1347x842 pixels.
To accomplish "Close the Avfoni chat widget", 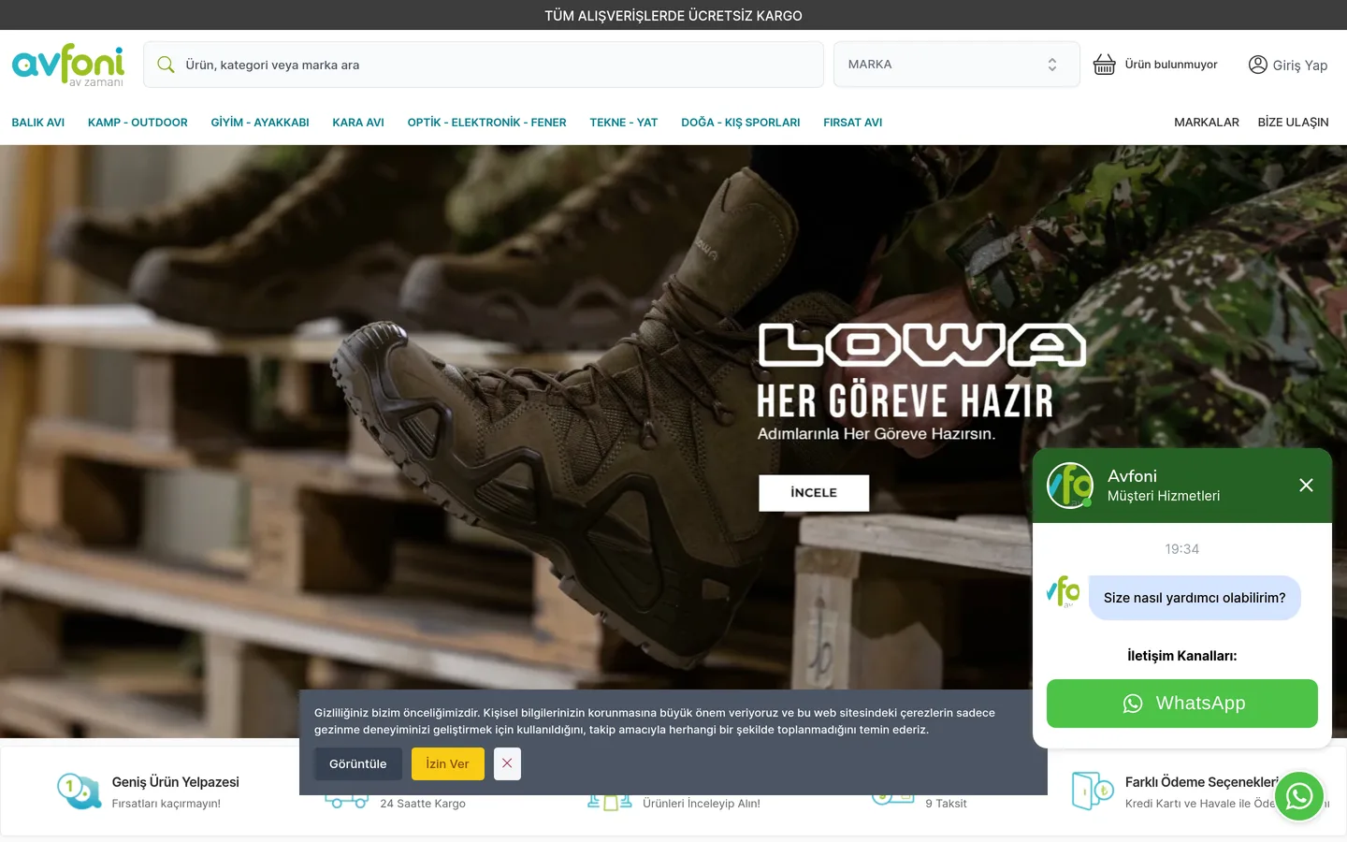I will [1307, 485].
